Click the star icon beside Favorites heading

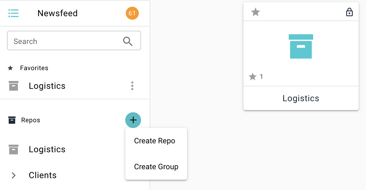(x=11, y=68)
